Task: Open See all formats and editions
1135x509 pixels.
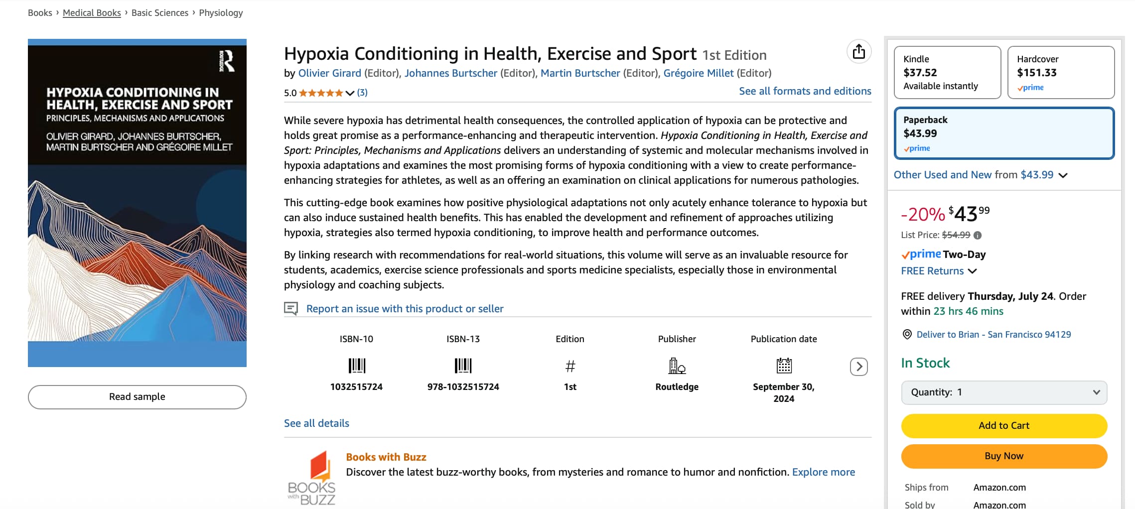Action: [805, 91]
